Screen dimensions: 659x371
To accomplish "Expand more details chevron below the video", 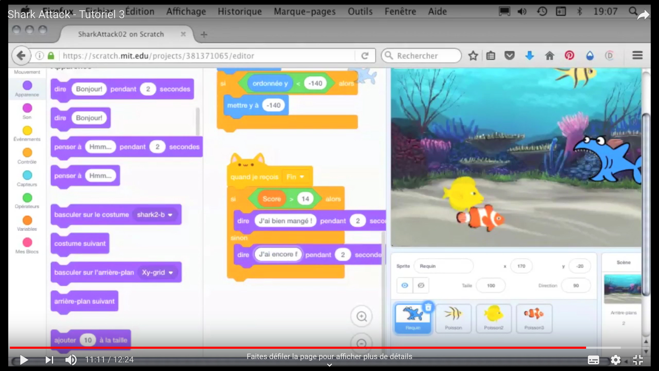I will (329, 365).
